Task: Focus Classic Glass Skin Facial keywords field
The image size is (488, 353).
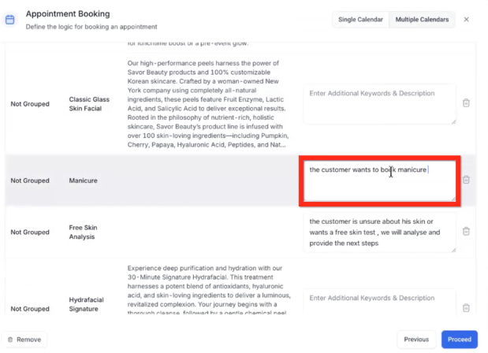Action: coord(379,102)
